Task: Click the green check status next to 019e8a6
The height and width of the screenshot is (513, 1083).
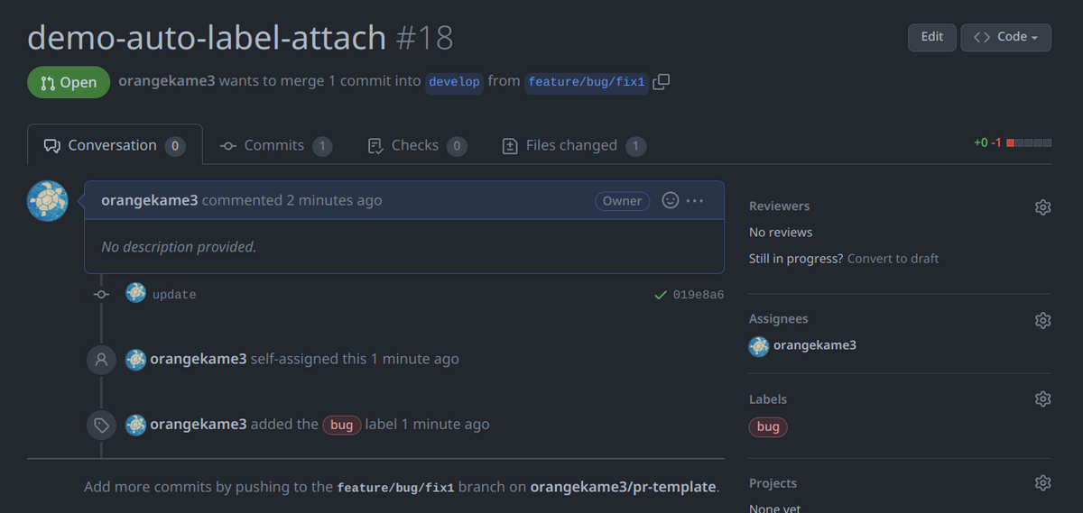Action: click(660, 295)
